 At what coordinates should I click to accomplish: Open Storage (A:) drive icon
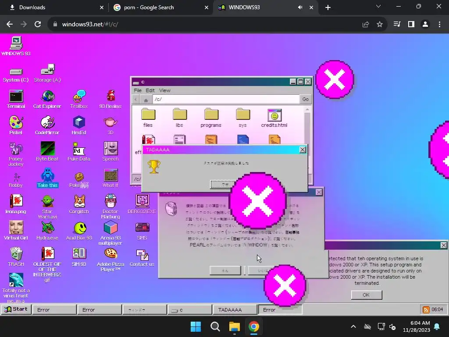(47, 73)
